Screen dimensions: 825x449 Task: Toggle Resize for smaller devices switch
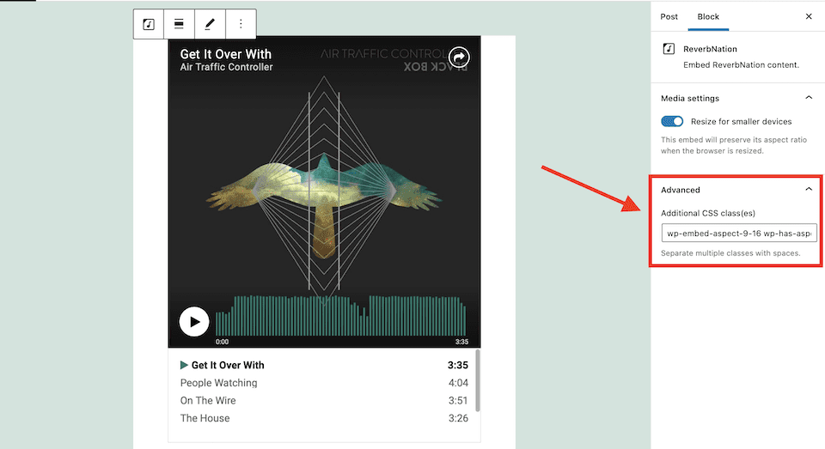pos(672,121)
